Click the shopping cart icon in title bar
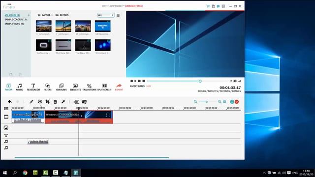Screen dimensions: 315x177 click(208, 6)
